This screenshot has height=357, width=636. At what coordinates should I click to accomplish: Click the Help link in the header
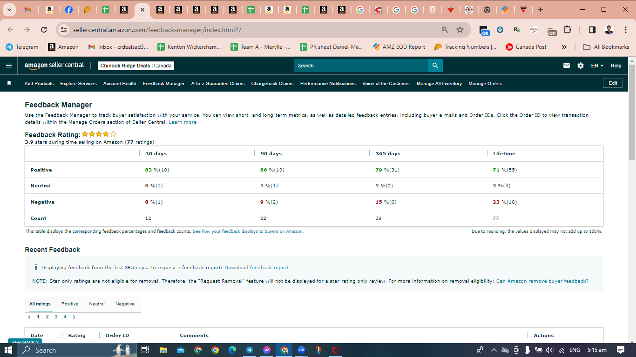click(616, 66)
